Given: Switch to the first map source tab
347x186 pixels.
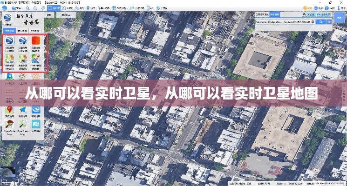Looking at the screenshot, I should point(10,31).
